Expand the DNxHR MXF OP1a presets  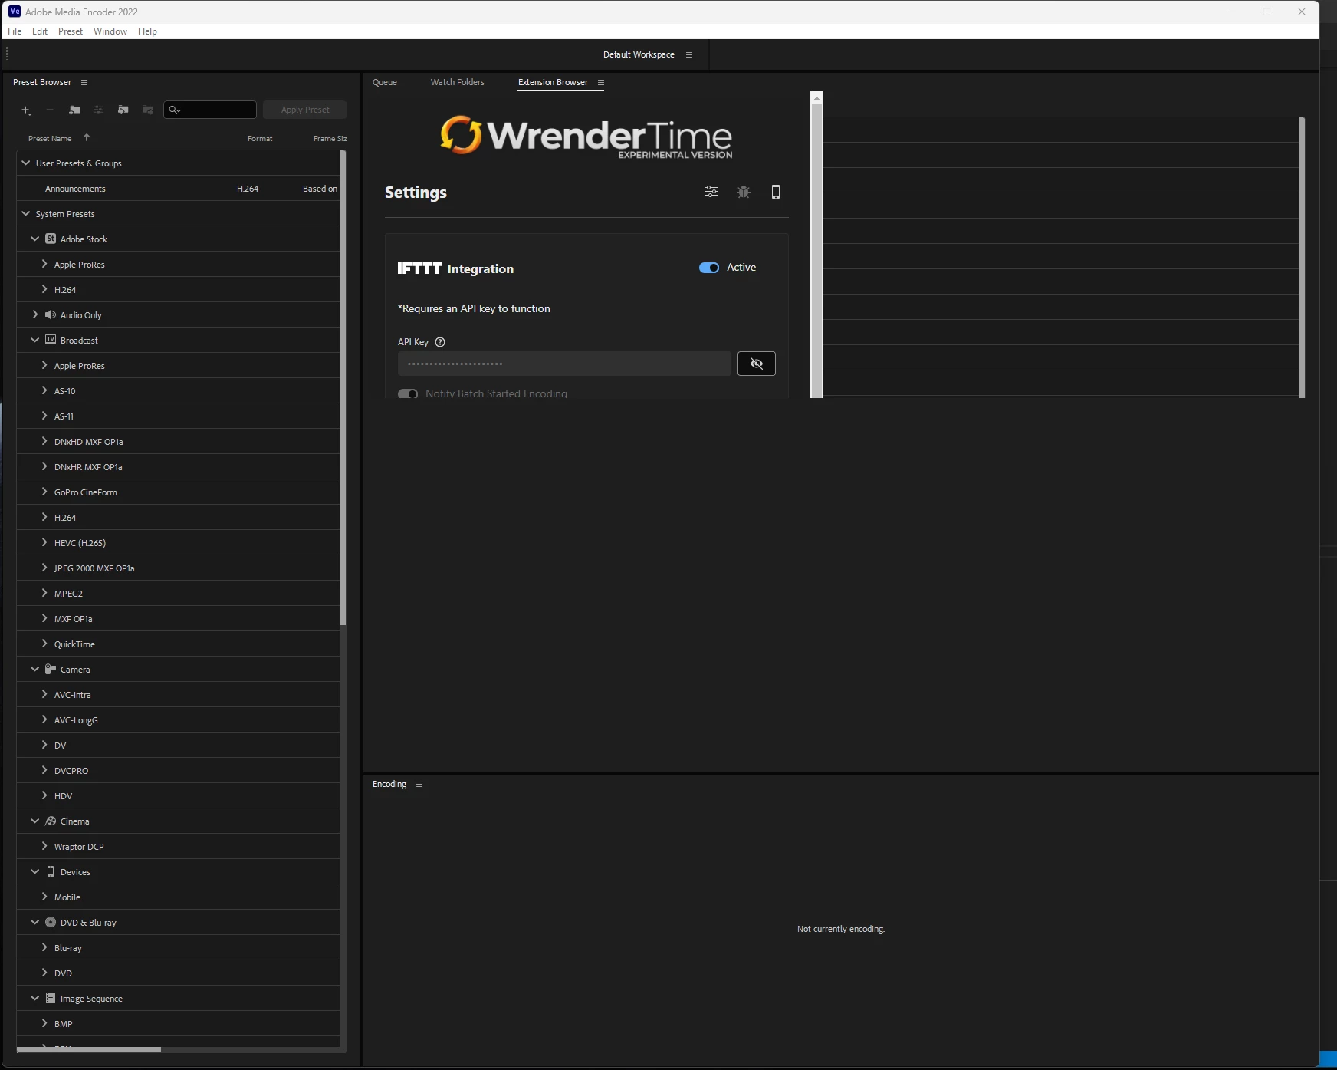tap(44, 466)
